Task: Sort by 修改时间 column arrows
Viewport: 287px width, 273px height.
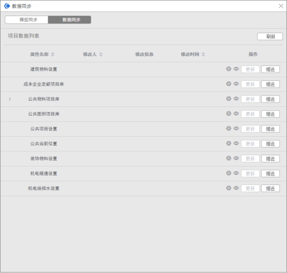Action: coord(204,54)
